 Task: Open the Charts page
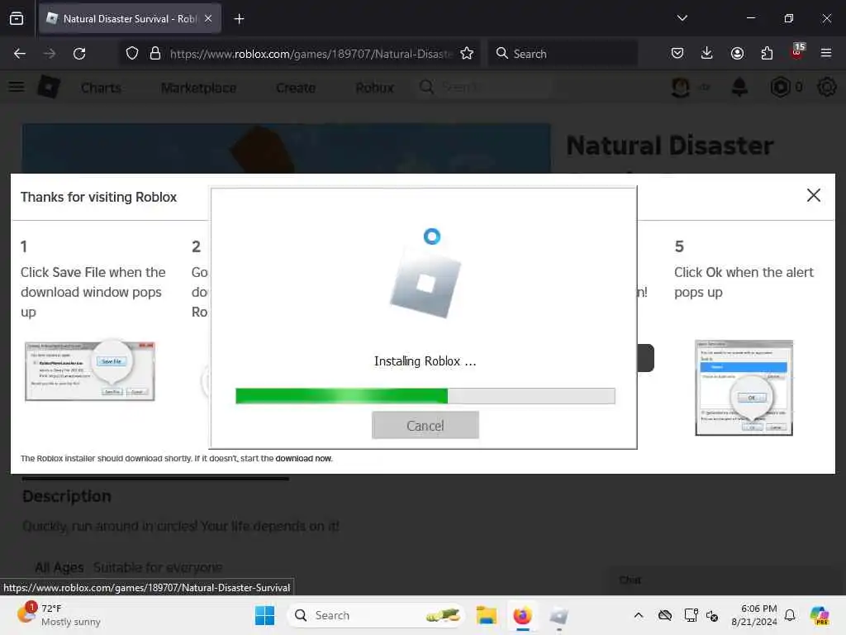pyautogui.click(x=101, y=88)
